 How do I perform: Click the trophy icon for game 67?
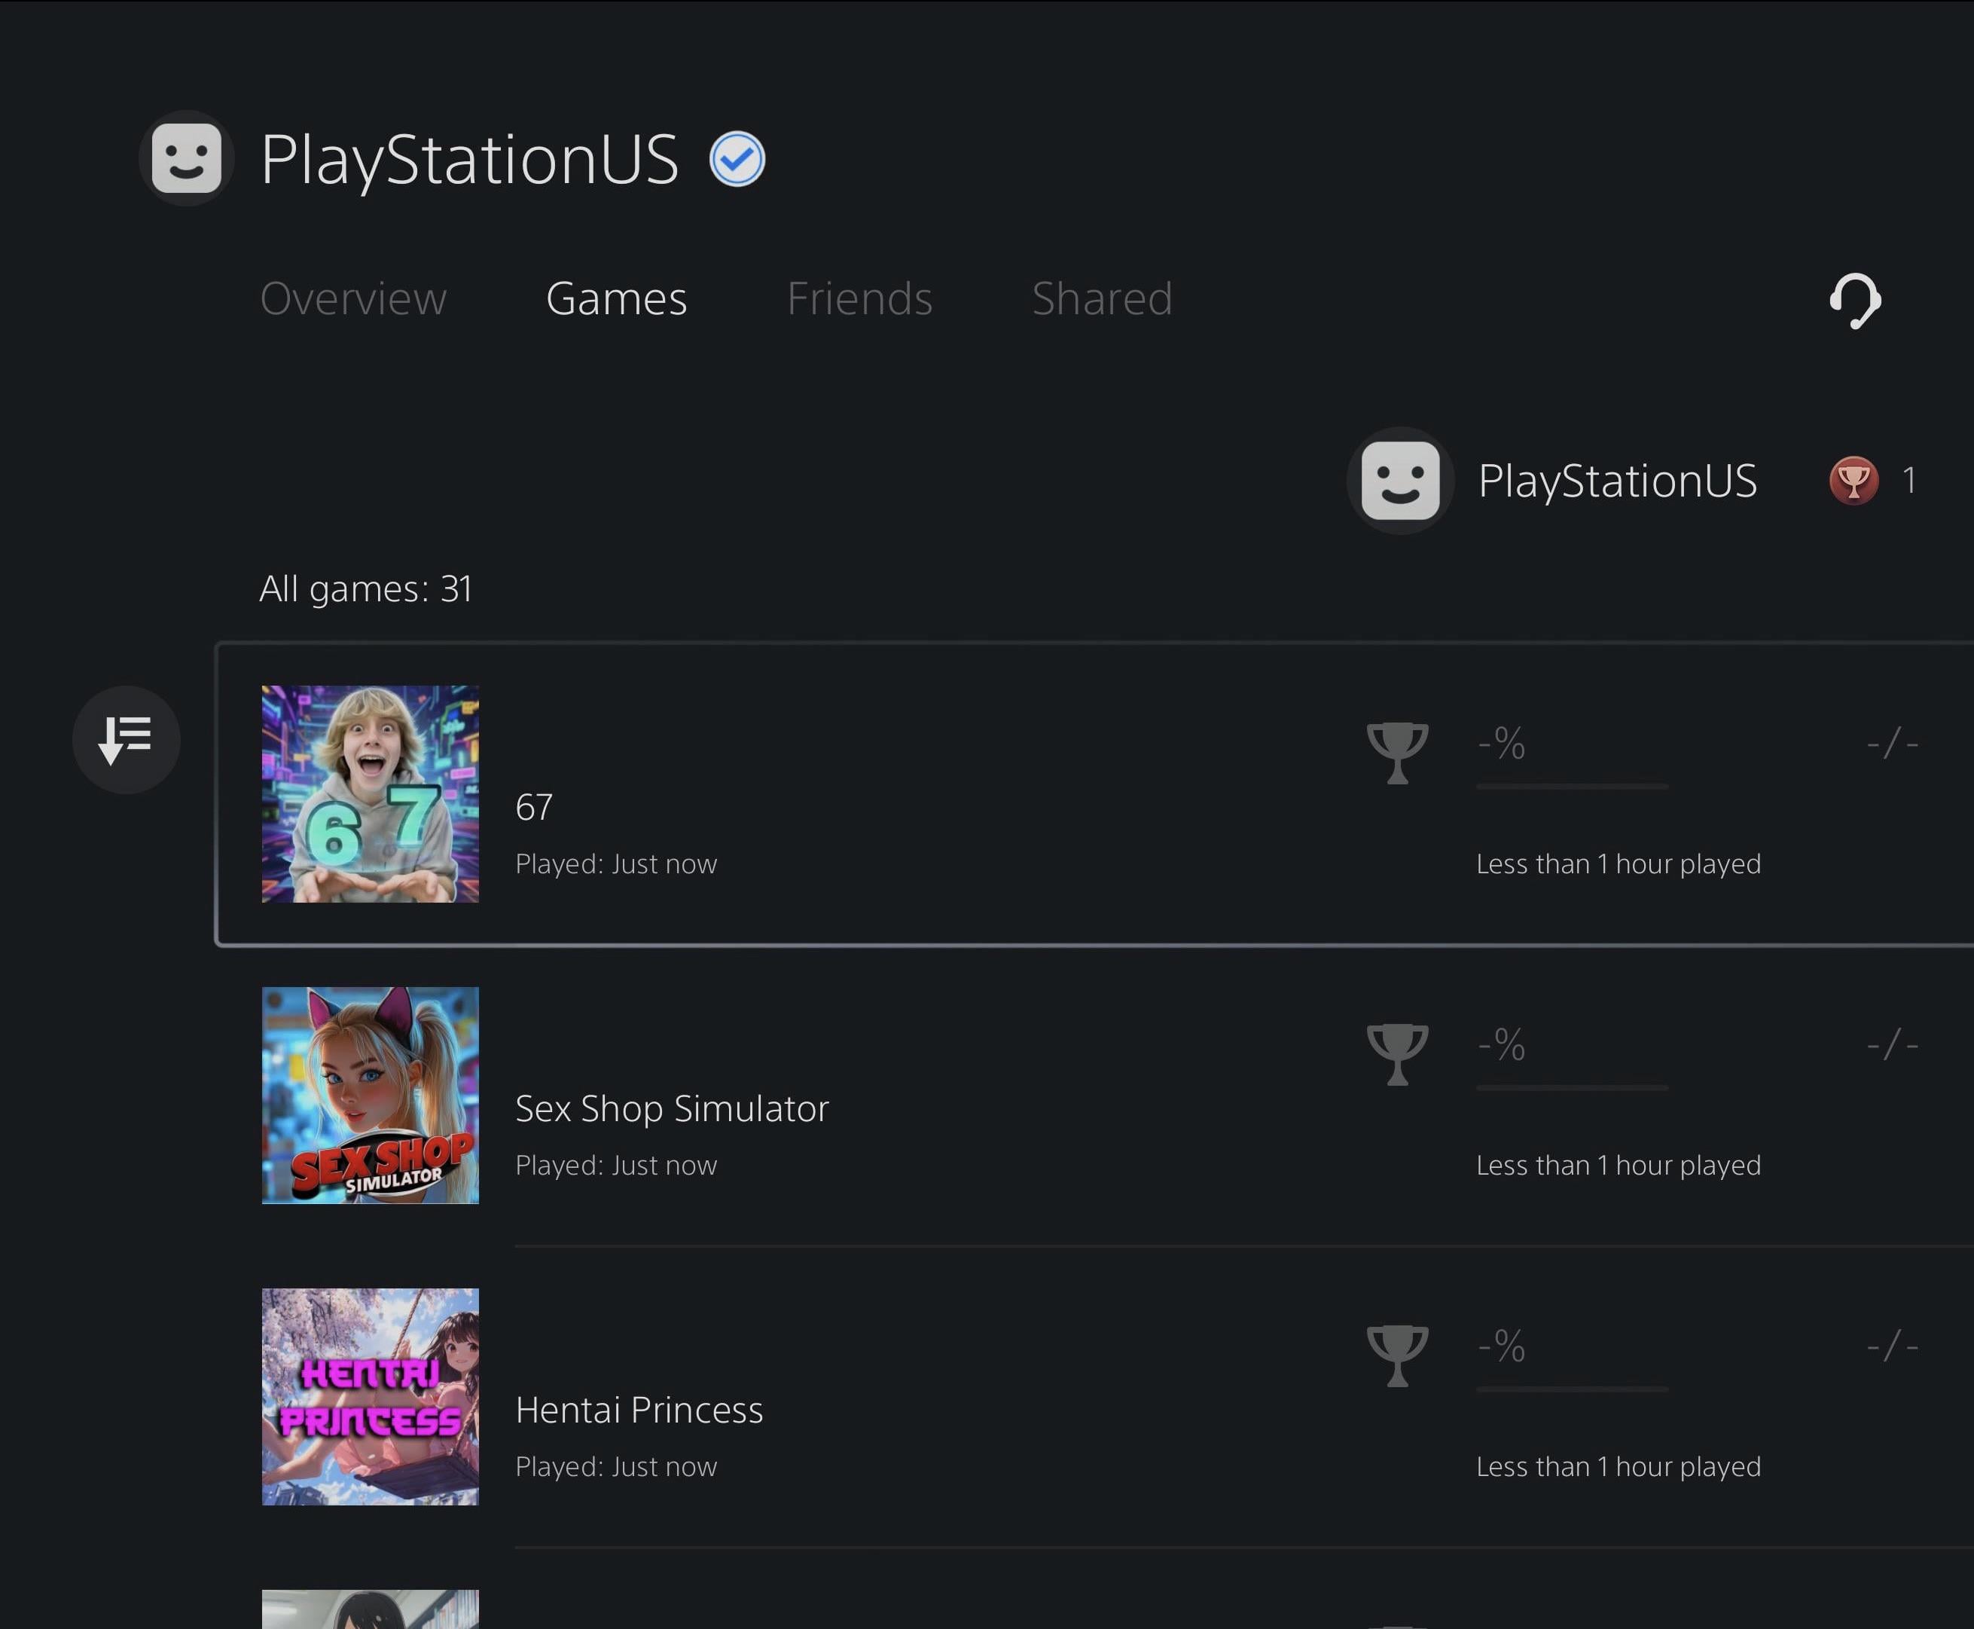(1397, 752)
